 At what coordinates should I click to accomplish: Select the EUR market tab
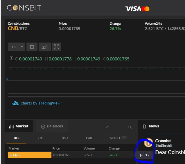[89, 138]
